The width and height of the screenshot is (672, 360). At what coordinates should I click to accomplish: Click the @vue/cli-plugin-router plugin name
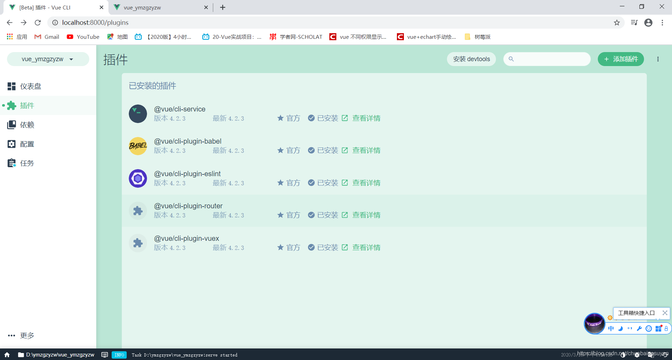coord(188,206)
